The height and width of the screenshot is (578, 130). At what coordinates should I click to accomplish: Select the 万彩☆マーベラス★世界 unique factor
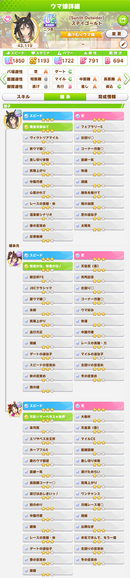pos(48,417)
